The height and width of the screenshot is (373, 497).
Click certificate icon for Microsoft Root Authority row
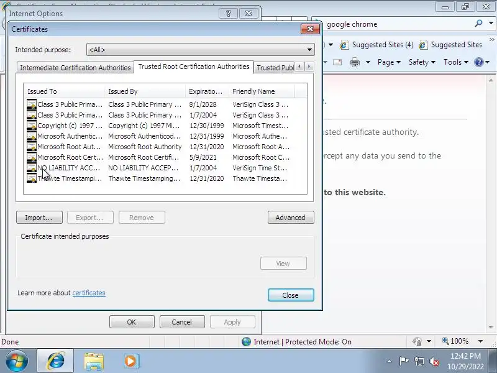coord(32,147)
